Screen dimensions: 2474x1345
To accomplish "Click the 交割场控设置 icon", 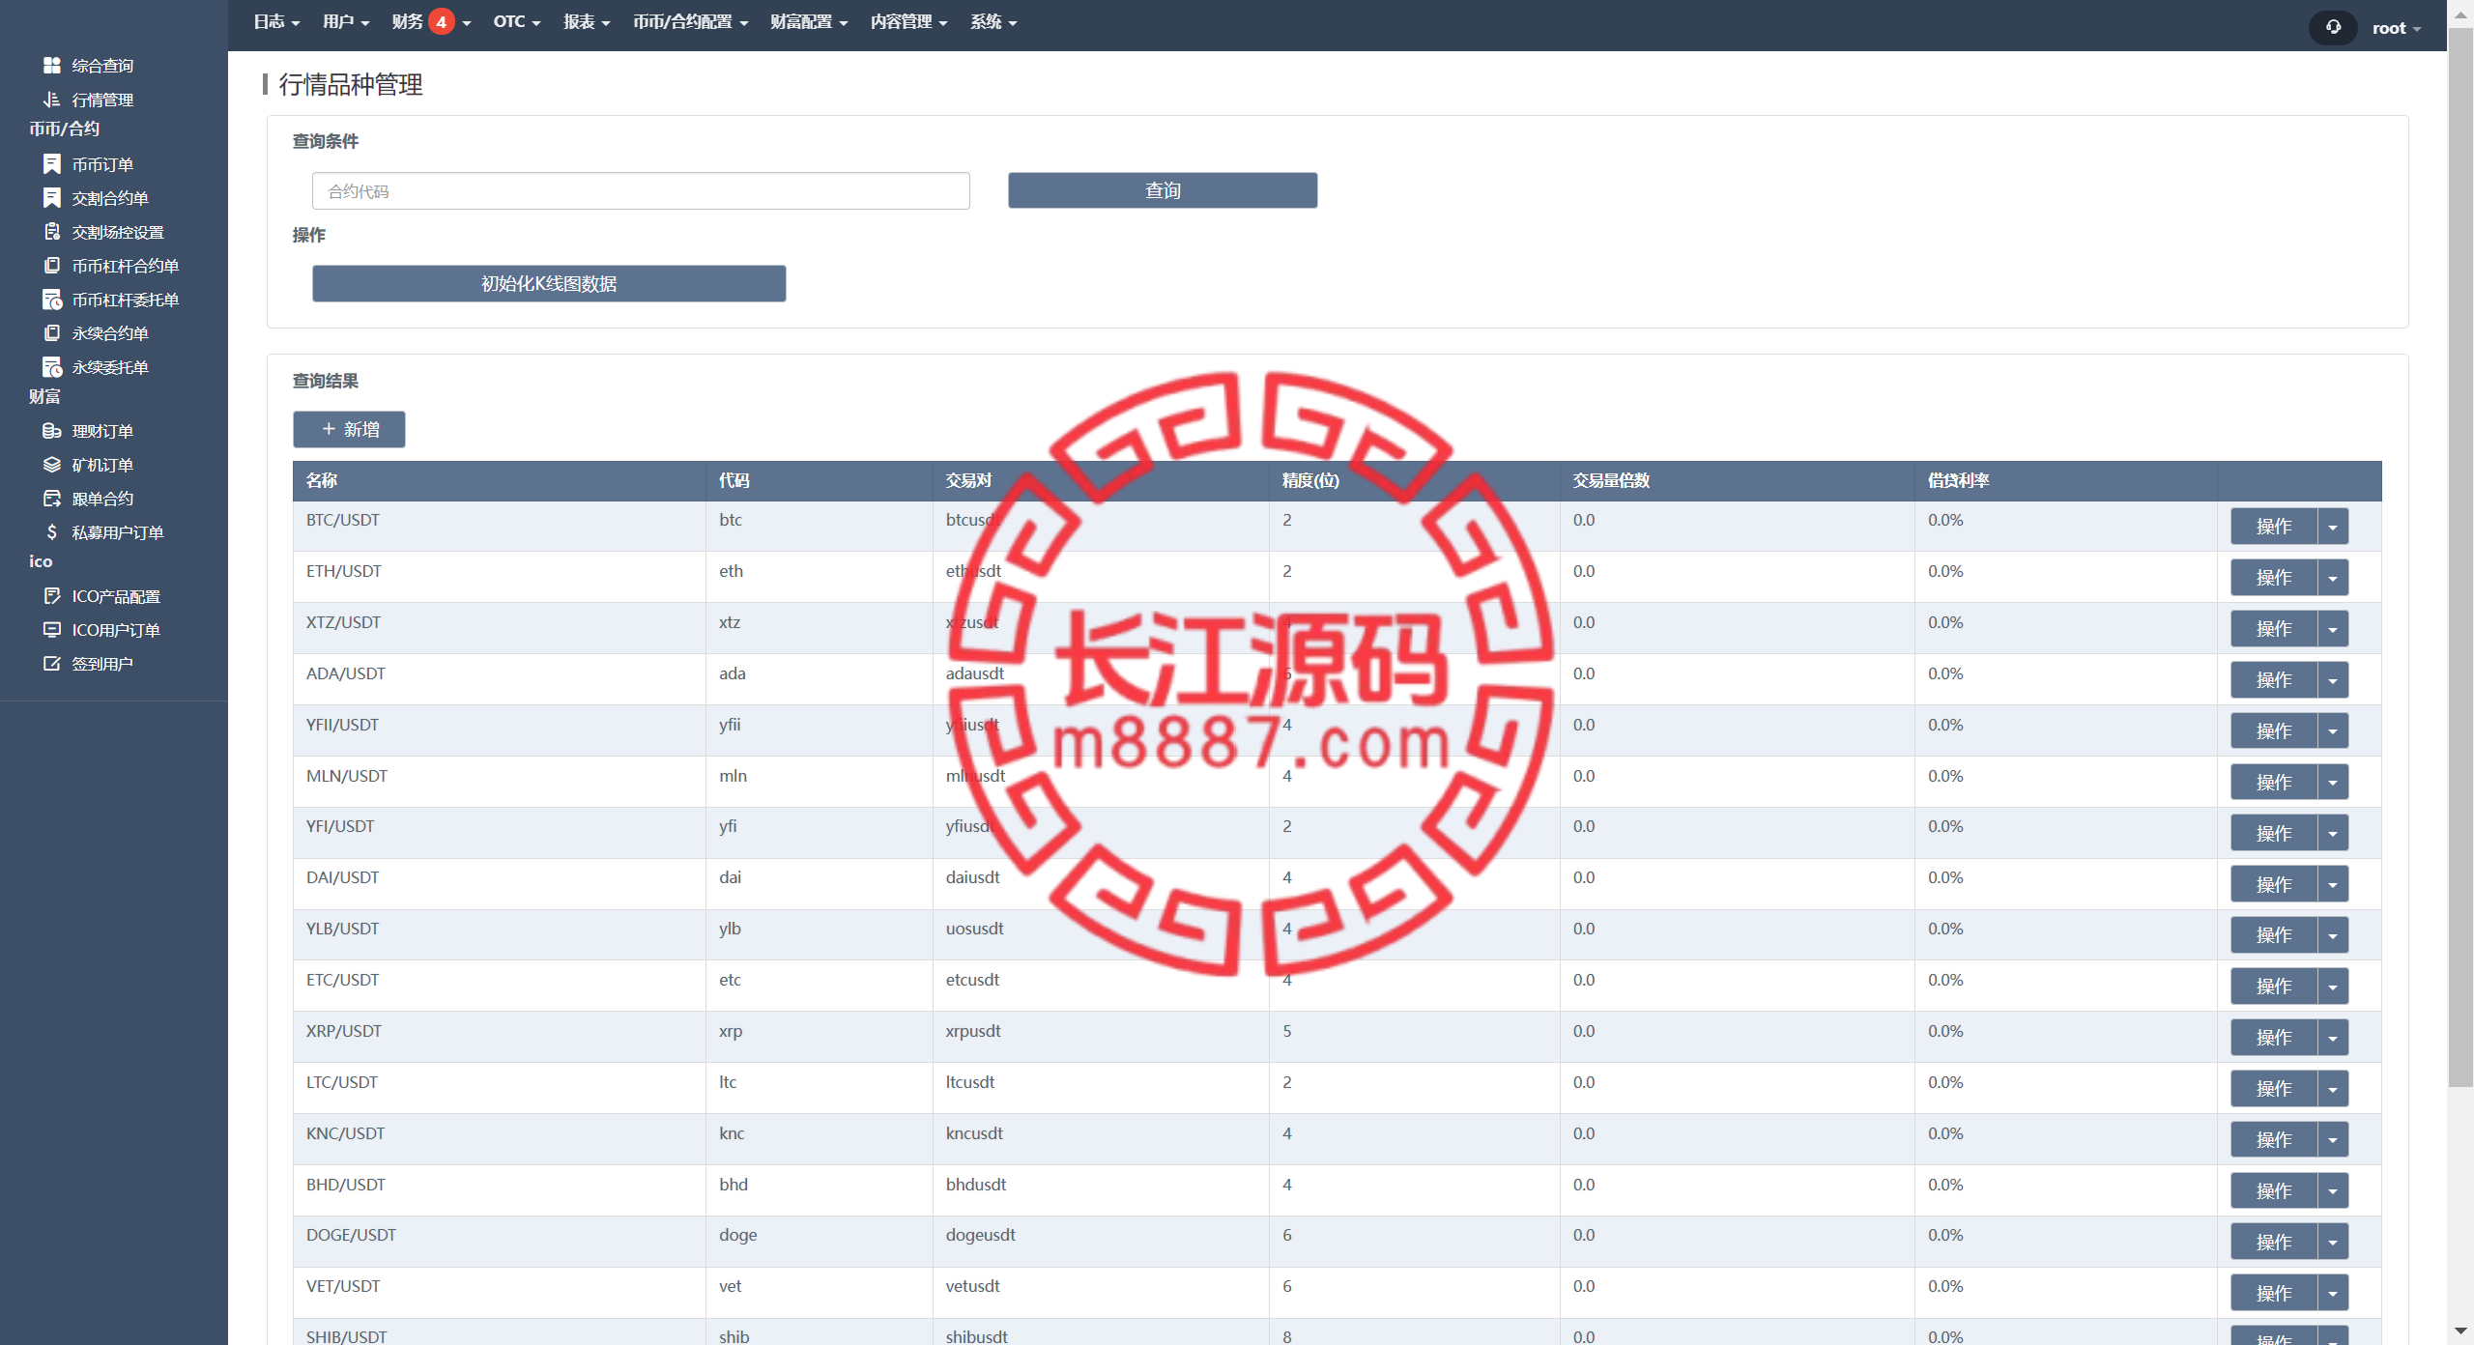I will 52,232.
